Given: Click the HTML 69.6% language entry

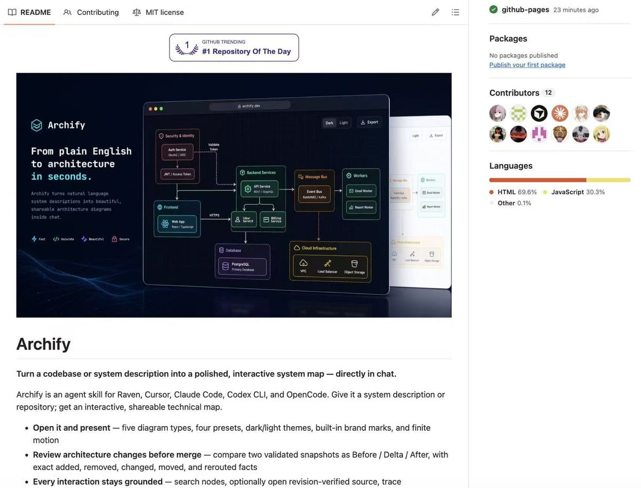Looking at the screenshot, I should (513, 192).
